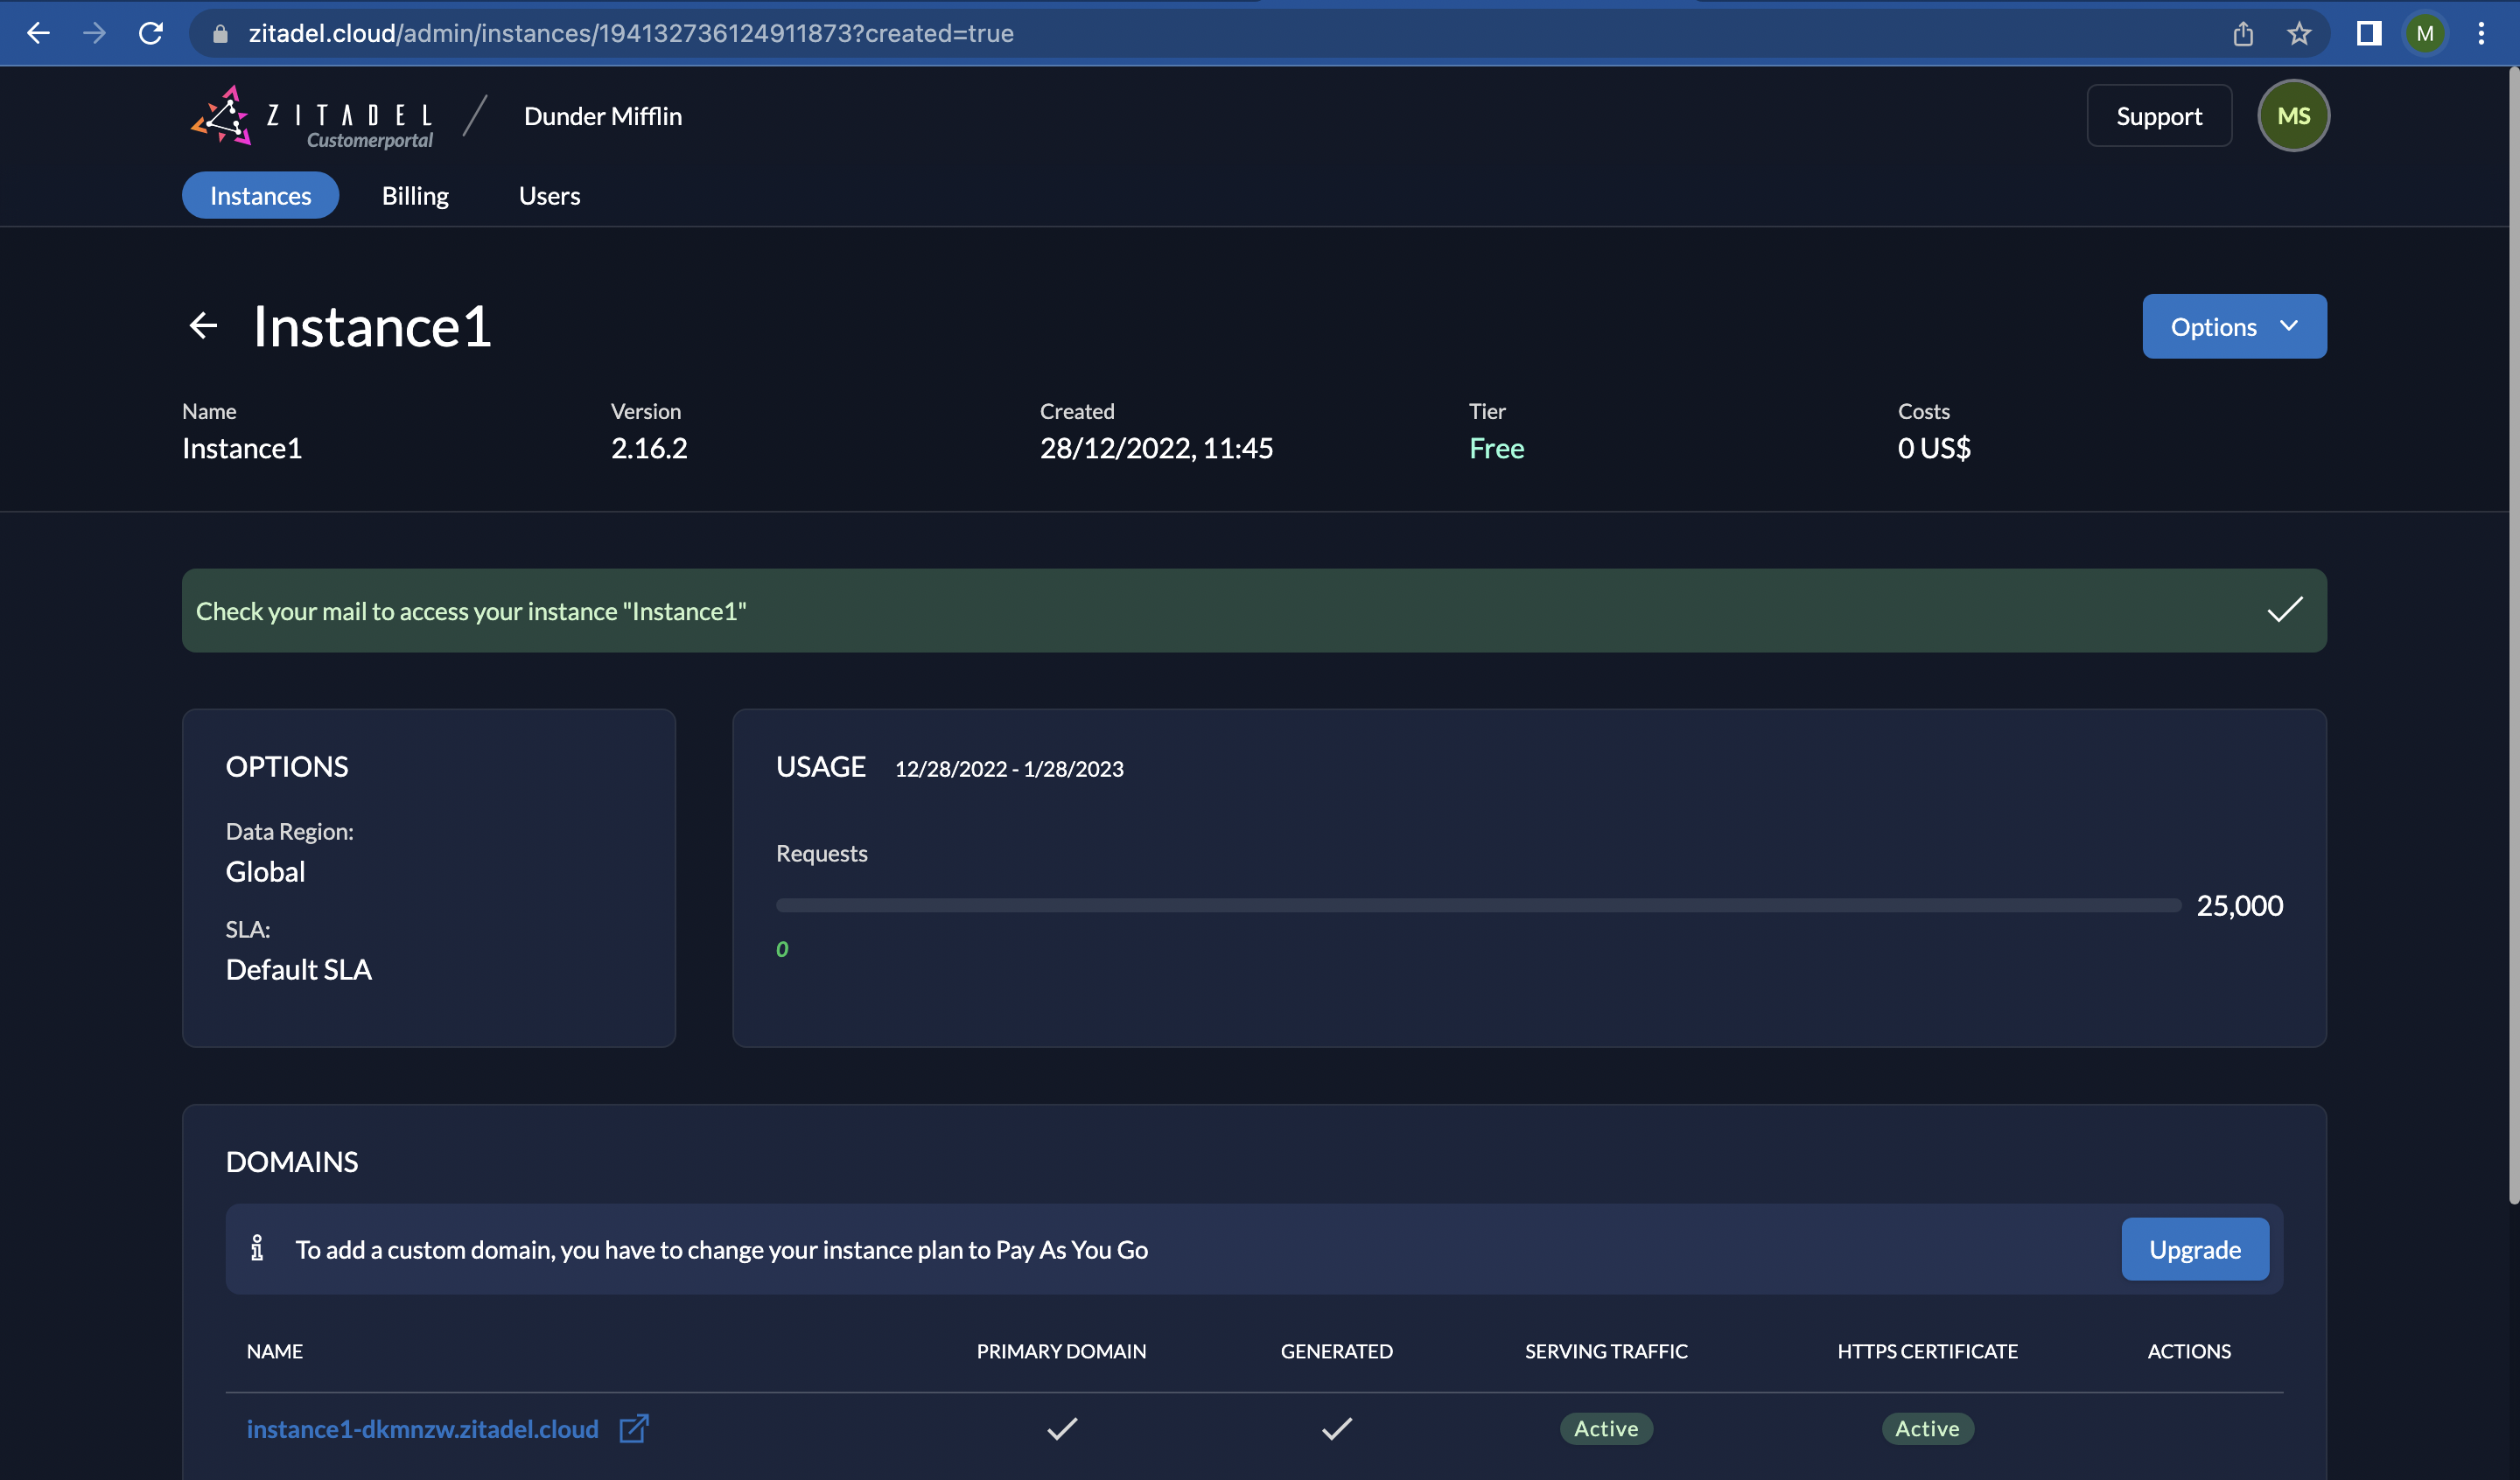Image resolution: width=2520 pixels, height=1480 pixels.
Task: Click the primary domain checkmark
Action: click(x=1061, y=1428)
